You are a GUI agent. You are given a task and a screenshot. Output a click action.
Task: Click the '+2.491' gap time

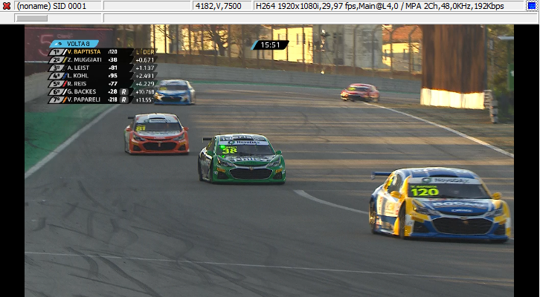pos(144,76)
